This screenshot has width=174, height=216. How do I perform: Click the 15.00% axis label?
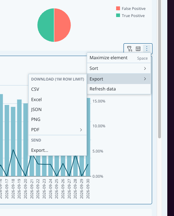pyautogui.click(x=99, y=101)
